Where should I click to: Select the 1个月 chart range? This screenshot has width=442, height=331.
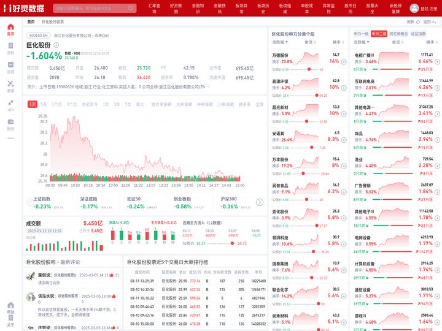[x=56, y=104]
